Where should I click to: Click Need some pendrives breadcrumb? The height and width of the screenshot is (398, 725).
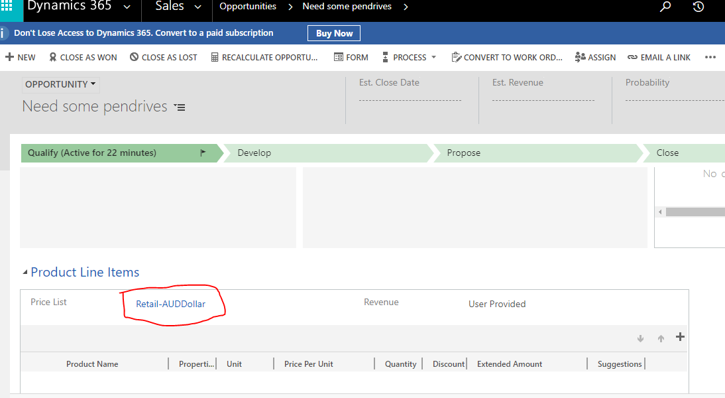347,7
